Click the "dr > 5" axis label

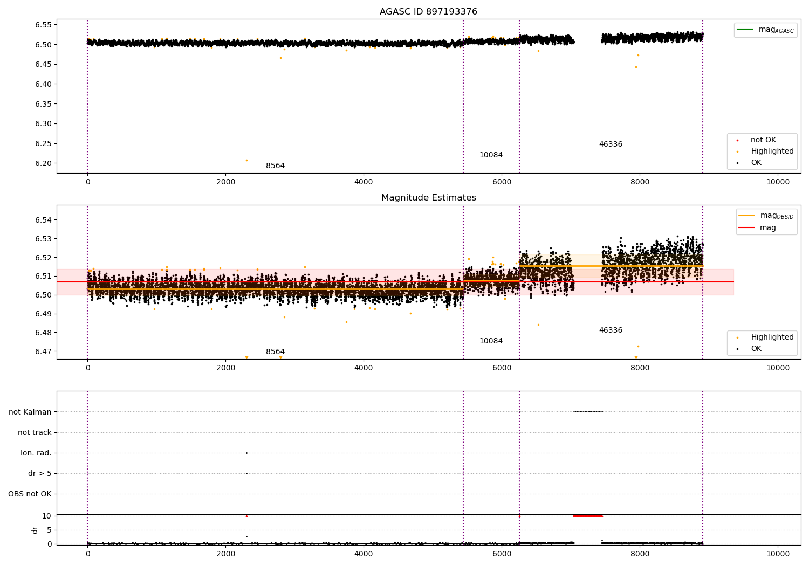coord(40,474)
